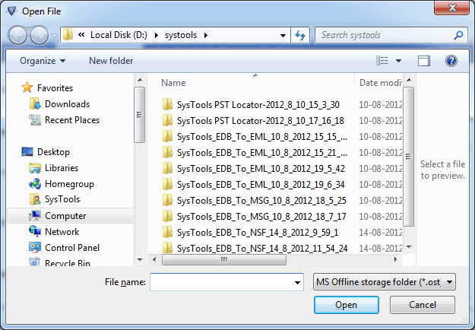The image size is (475, 330).
Task: Click the file list vertical scrollbar thumb
Action: click(x=409, y=157)
